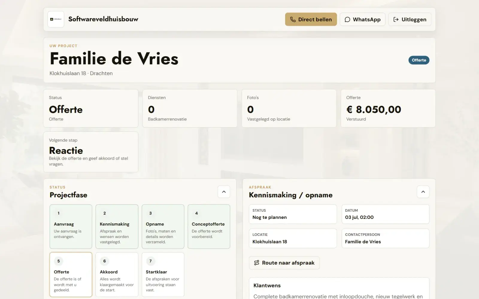The height and width of the screenshot is (299, 479).
Task: Click the Offerte status badge
Action: click(419, 60)
